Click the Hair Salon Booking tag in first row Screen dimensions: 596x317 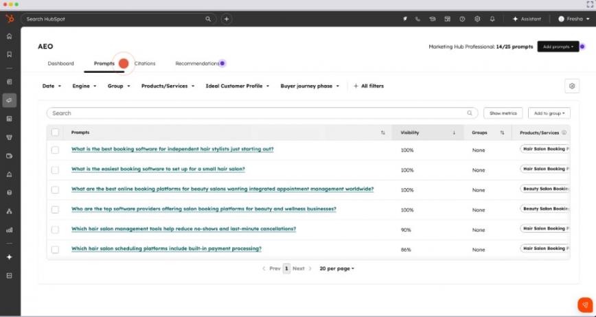point(545,149)
